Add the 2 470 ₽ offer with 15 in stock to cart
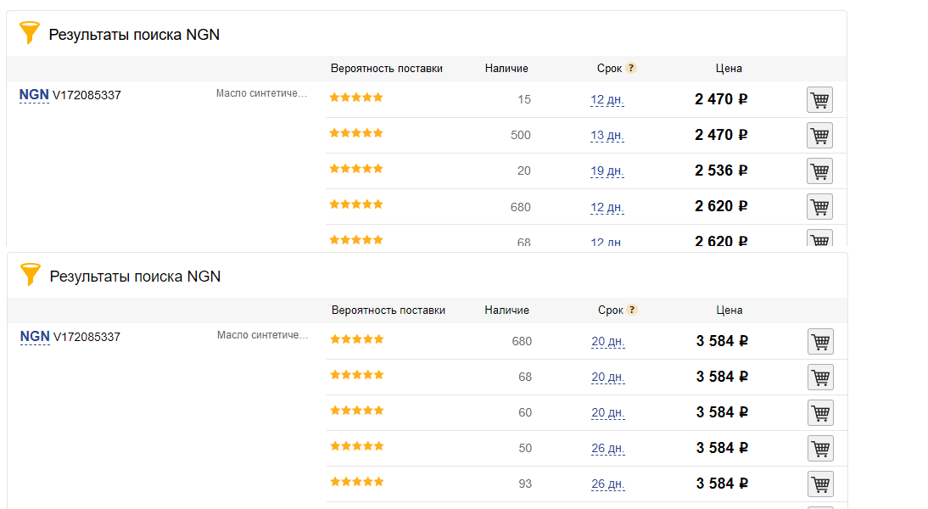The width and height of the screenshot is (928, 509). tap(819, 99)
